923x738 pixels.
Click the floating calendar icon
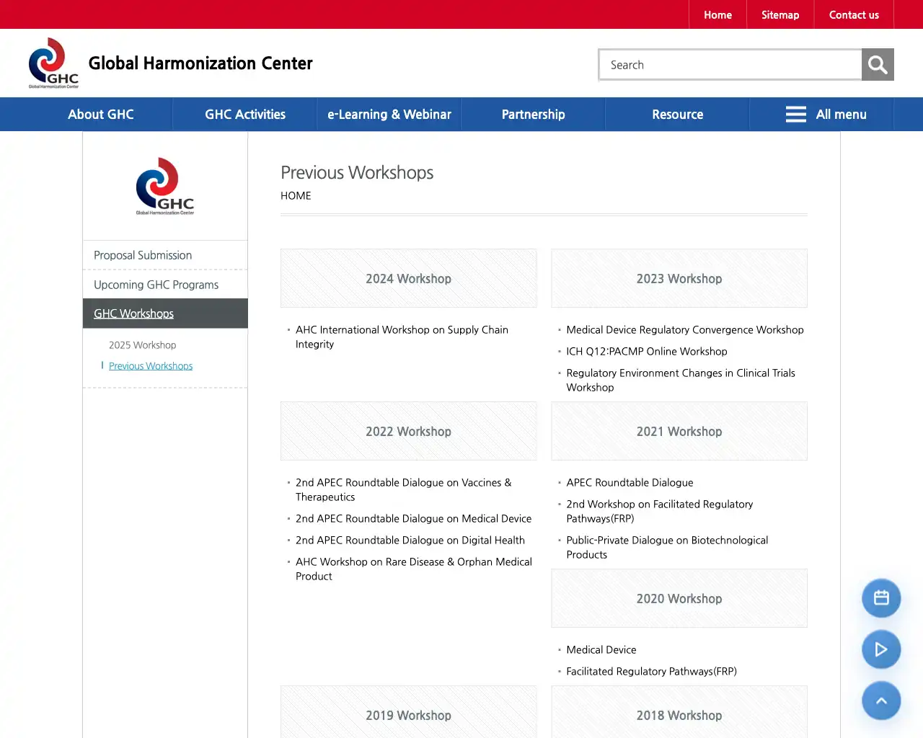point(881,597)
